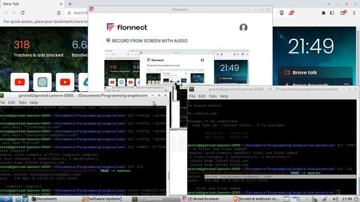Viewport: 360px width, 202px height.
Task: Open Tabs menu in right practice terminal
Action: click(213, 96)
